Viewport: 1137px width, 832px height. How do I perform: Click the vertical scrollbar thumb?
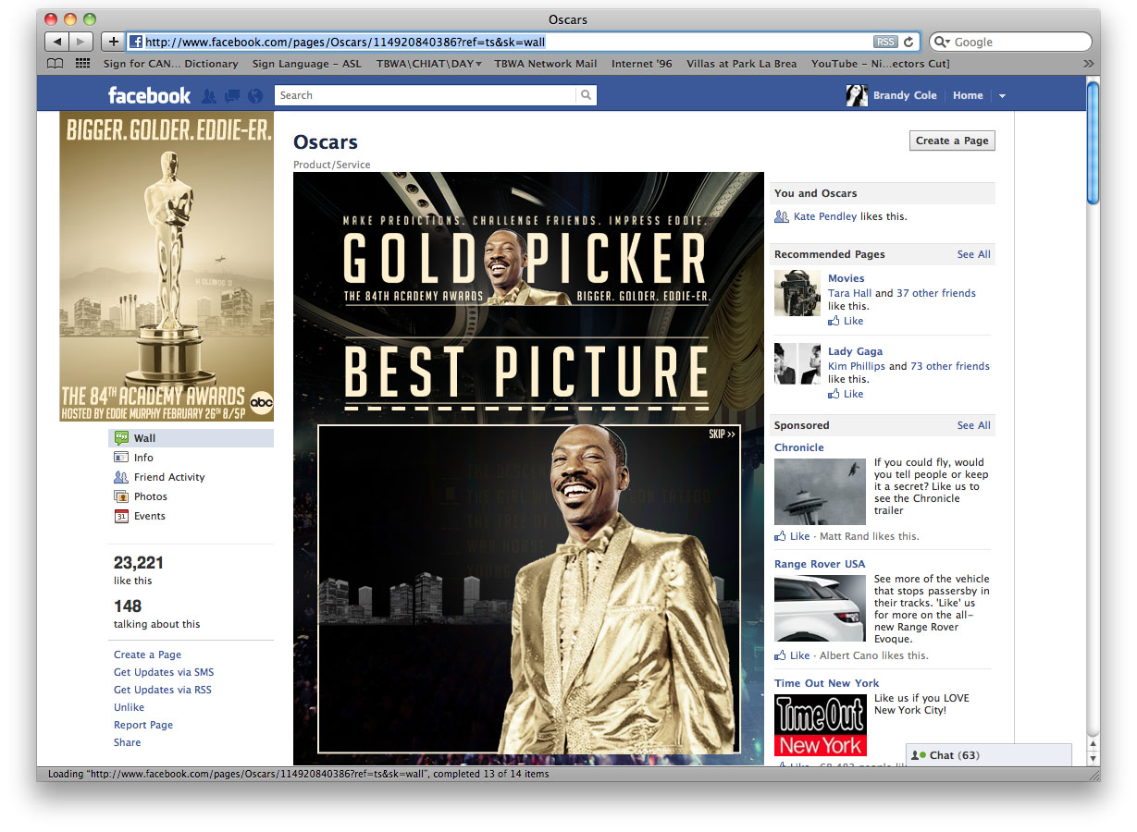1093,143
